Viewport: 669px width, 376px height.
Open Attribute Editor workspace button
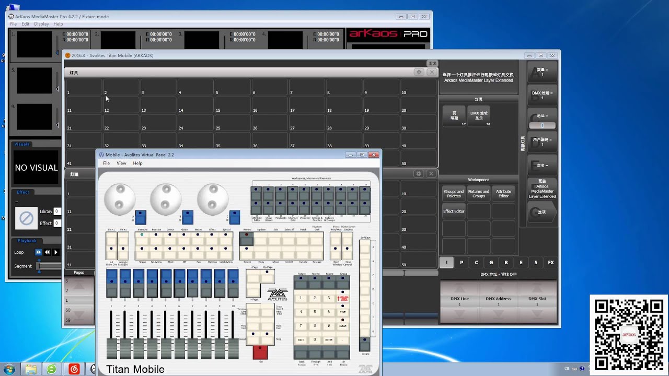pyautogui.click(x=503, y=194)
